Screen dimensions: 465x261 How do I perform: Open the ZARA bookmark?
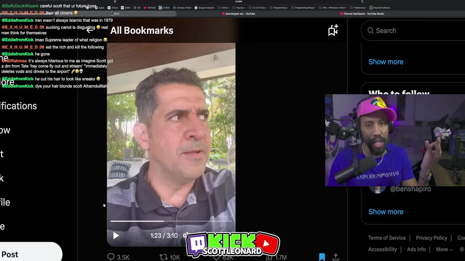[x=126, y=8]
